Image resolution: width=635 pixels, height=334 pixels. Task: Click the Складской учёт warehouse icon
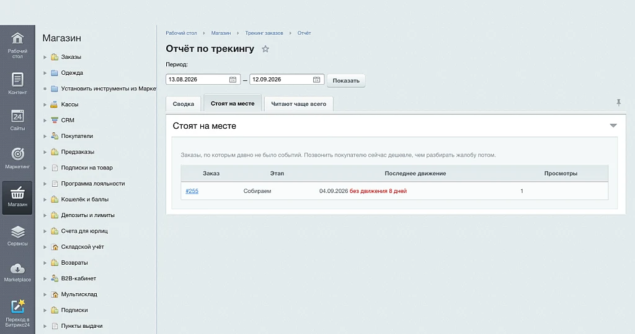click(x=55, y=247)
